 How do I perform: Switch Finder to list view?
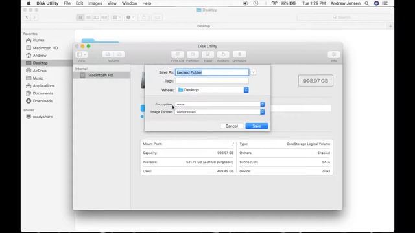coord(88,17)
